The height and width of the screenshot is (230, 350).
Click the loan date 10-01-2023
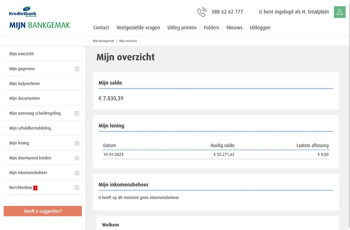tap(113, 154)
